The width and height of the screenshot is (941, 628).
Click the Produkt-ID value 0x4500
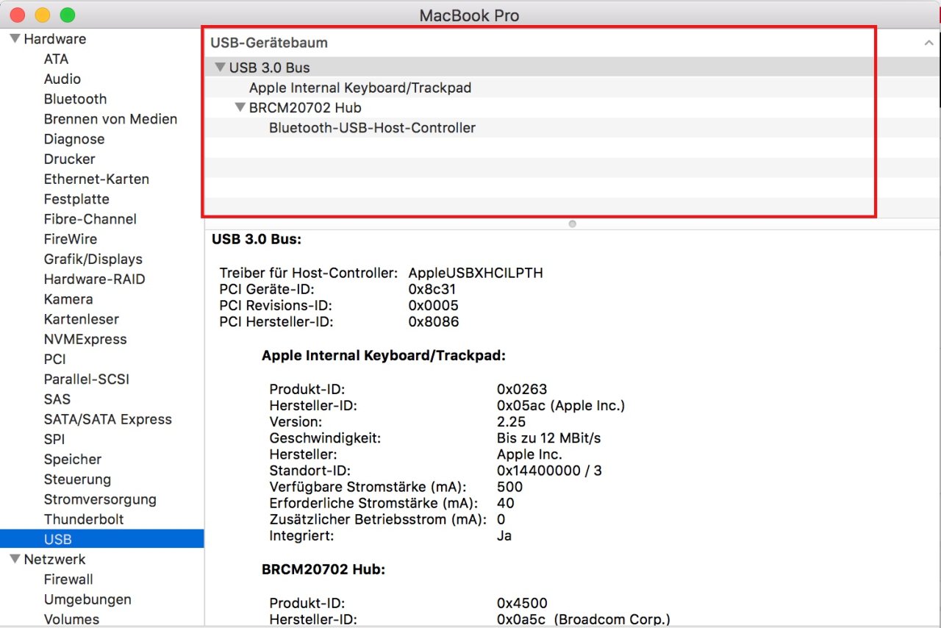coord(522,604)
